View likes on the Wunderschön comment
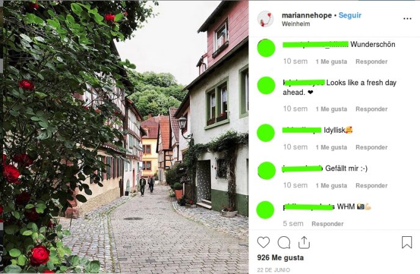Screen dimensions: 420x274 (x=331, y=61)
